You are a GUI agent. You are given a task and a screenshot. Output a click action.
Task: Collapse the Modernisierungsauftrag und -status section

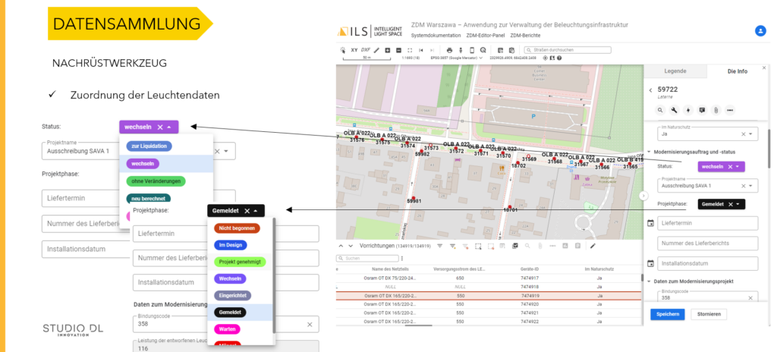coord(649,151)
